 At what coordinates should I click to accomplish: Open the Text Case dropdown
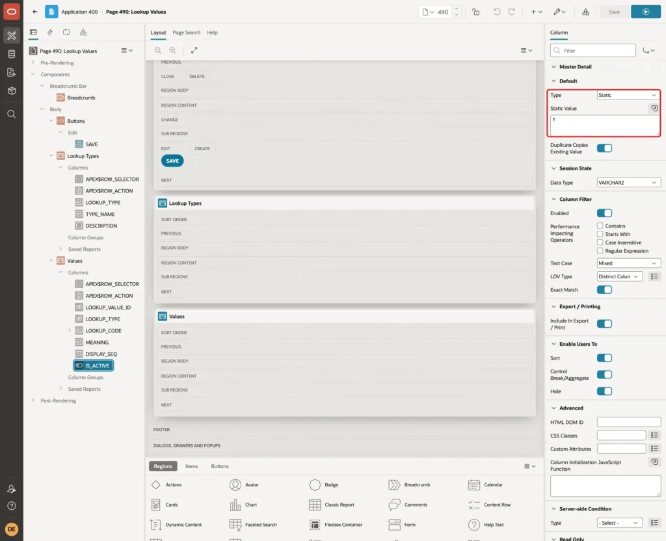(x=628, y=263)
